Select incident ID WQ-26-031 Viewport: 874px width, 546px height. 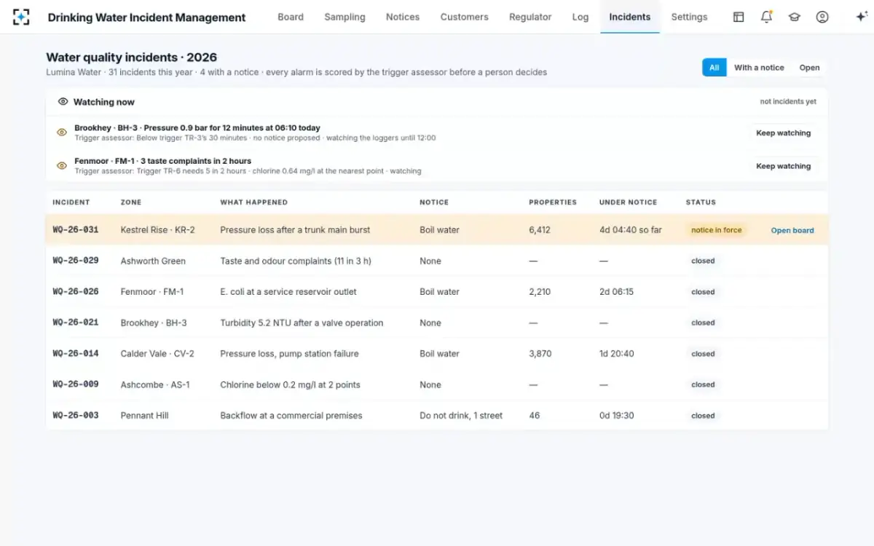point(76,230)
